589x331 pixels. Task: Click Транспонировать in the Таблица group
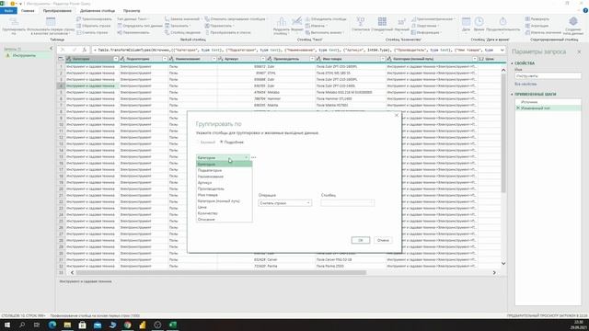coord(94,18)
